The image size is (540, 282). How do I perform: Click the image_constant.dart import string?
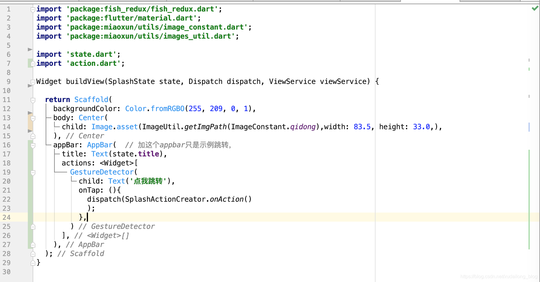coord(157,27)
